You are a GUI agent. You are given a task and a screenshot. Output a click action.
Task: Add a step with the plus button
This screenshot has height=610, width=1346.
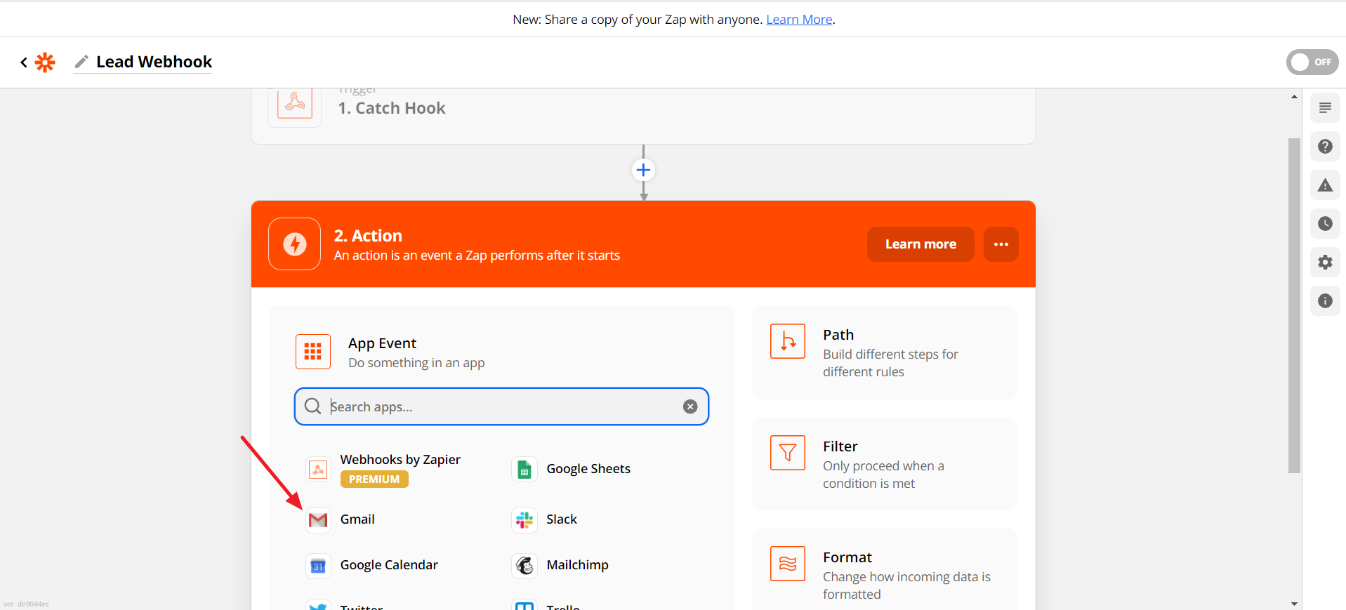pos(643,170)
